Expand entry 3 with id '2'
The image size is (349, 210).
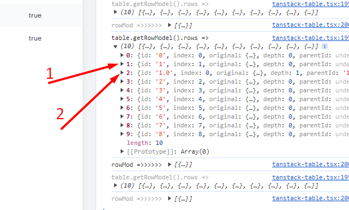pyautogui.click(x=122, y=81)
